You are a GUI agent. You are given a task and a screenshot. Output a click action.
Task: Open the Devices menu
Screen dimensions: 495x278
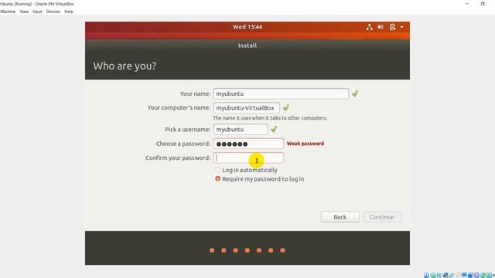pos(53,12)
